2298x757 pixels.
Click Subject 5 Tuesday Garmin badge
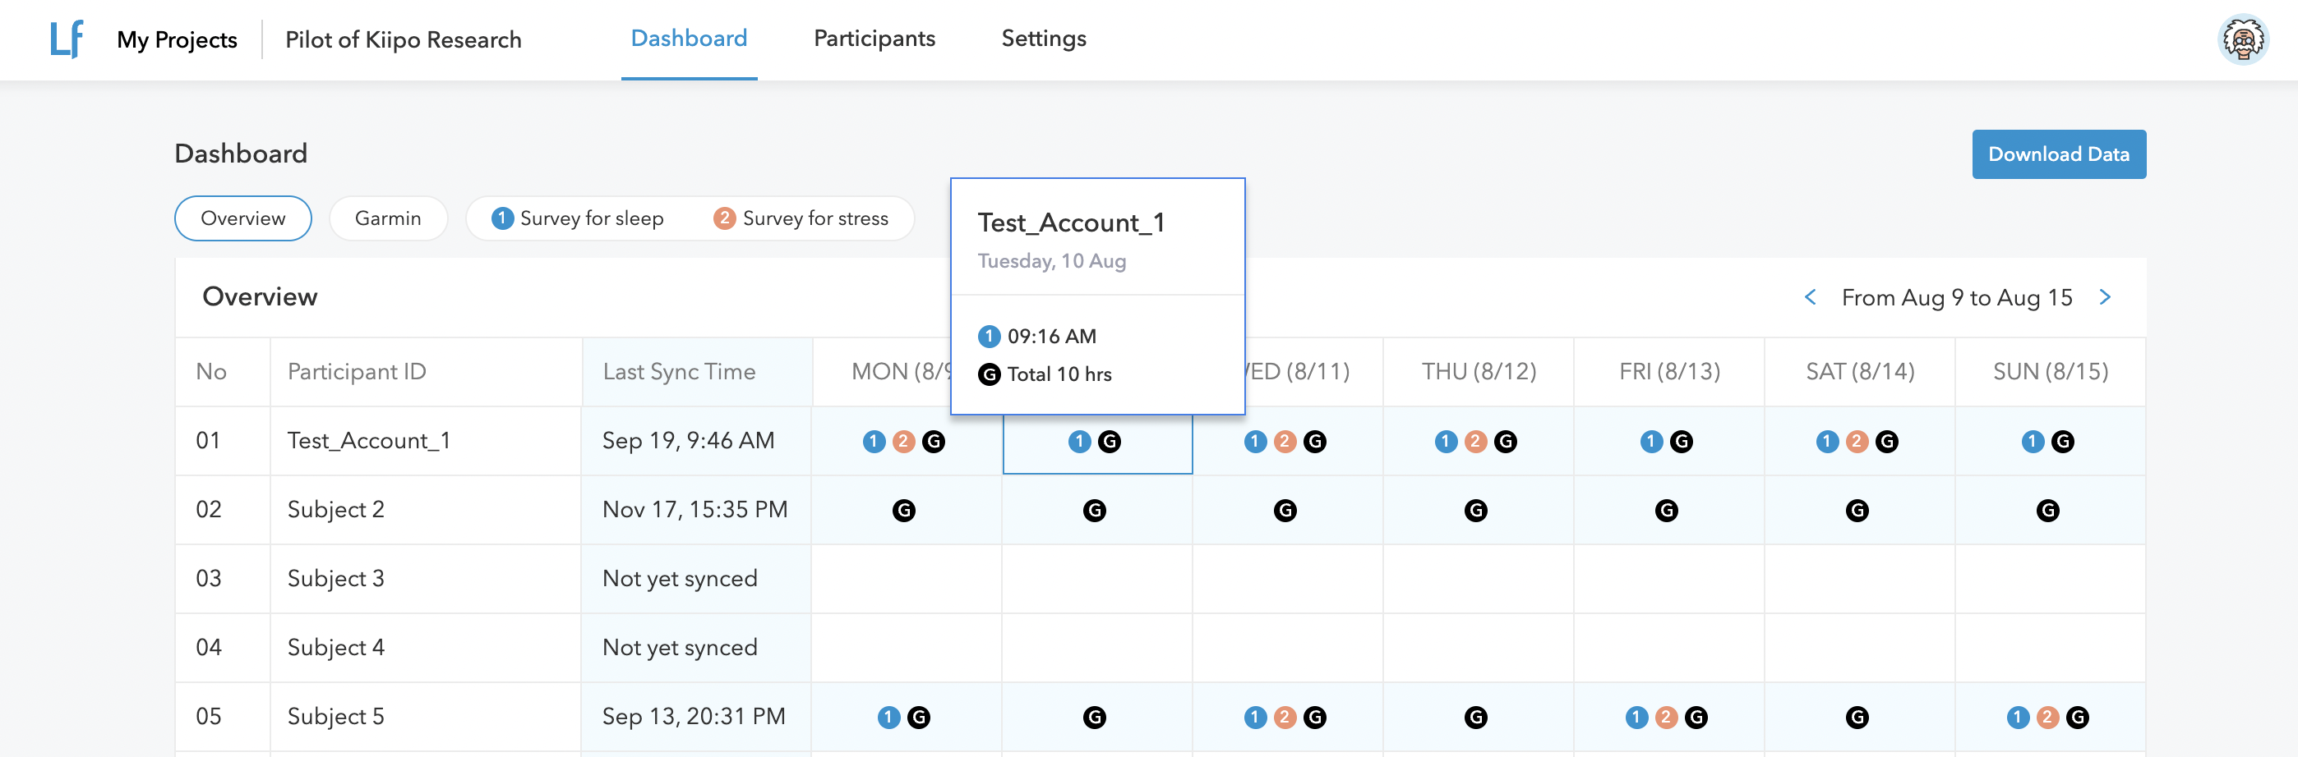click(1095, 717)
